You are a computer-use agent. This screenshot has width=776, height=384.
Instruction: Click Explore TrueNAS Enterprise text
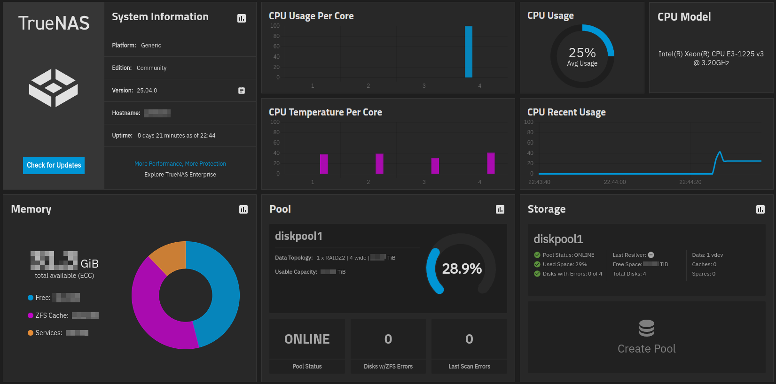(x=180, y=175)
